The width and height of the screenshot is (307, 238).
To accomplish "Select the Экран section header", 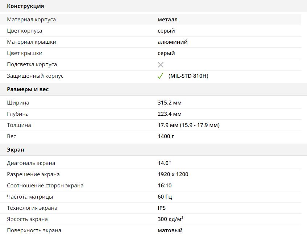I will point(16,150).
